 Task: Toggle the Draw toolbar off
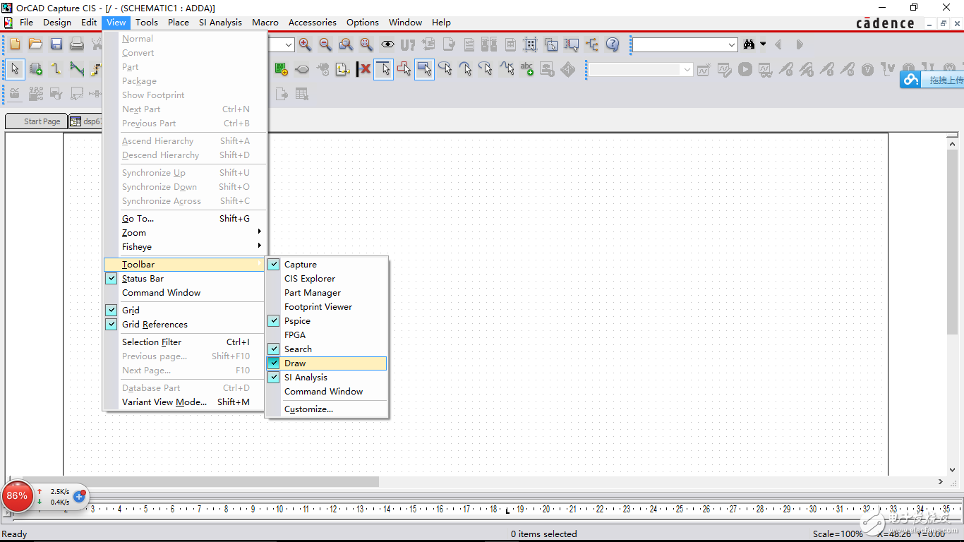274,363
